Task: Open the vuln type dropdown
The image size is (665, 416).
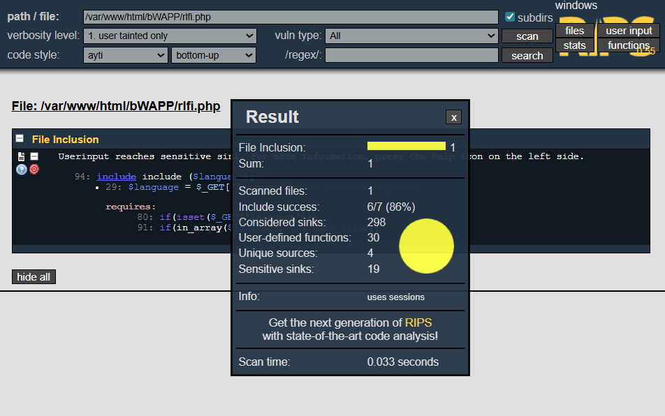Action: (x=411, y=36)
